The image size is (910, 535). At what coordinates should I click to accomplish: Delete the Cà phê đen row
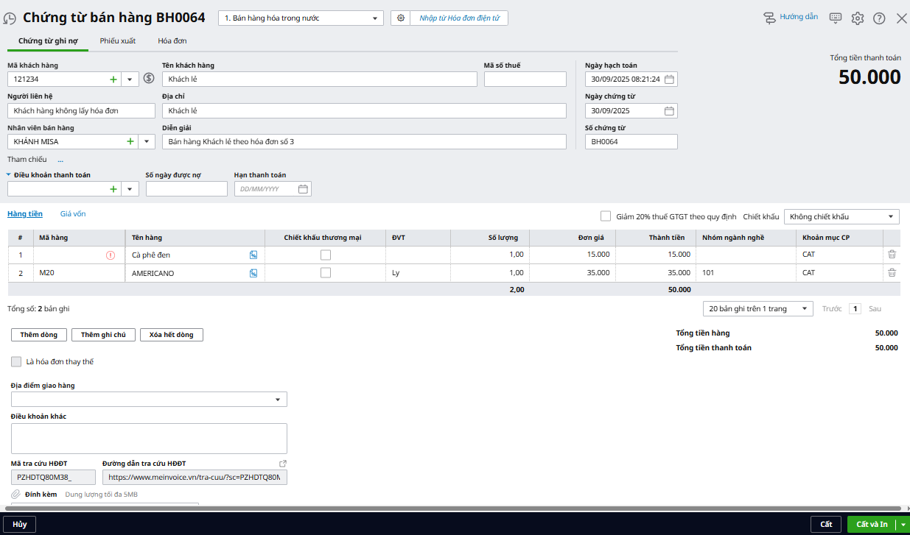(x=892, y=255)
